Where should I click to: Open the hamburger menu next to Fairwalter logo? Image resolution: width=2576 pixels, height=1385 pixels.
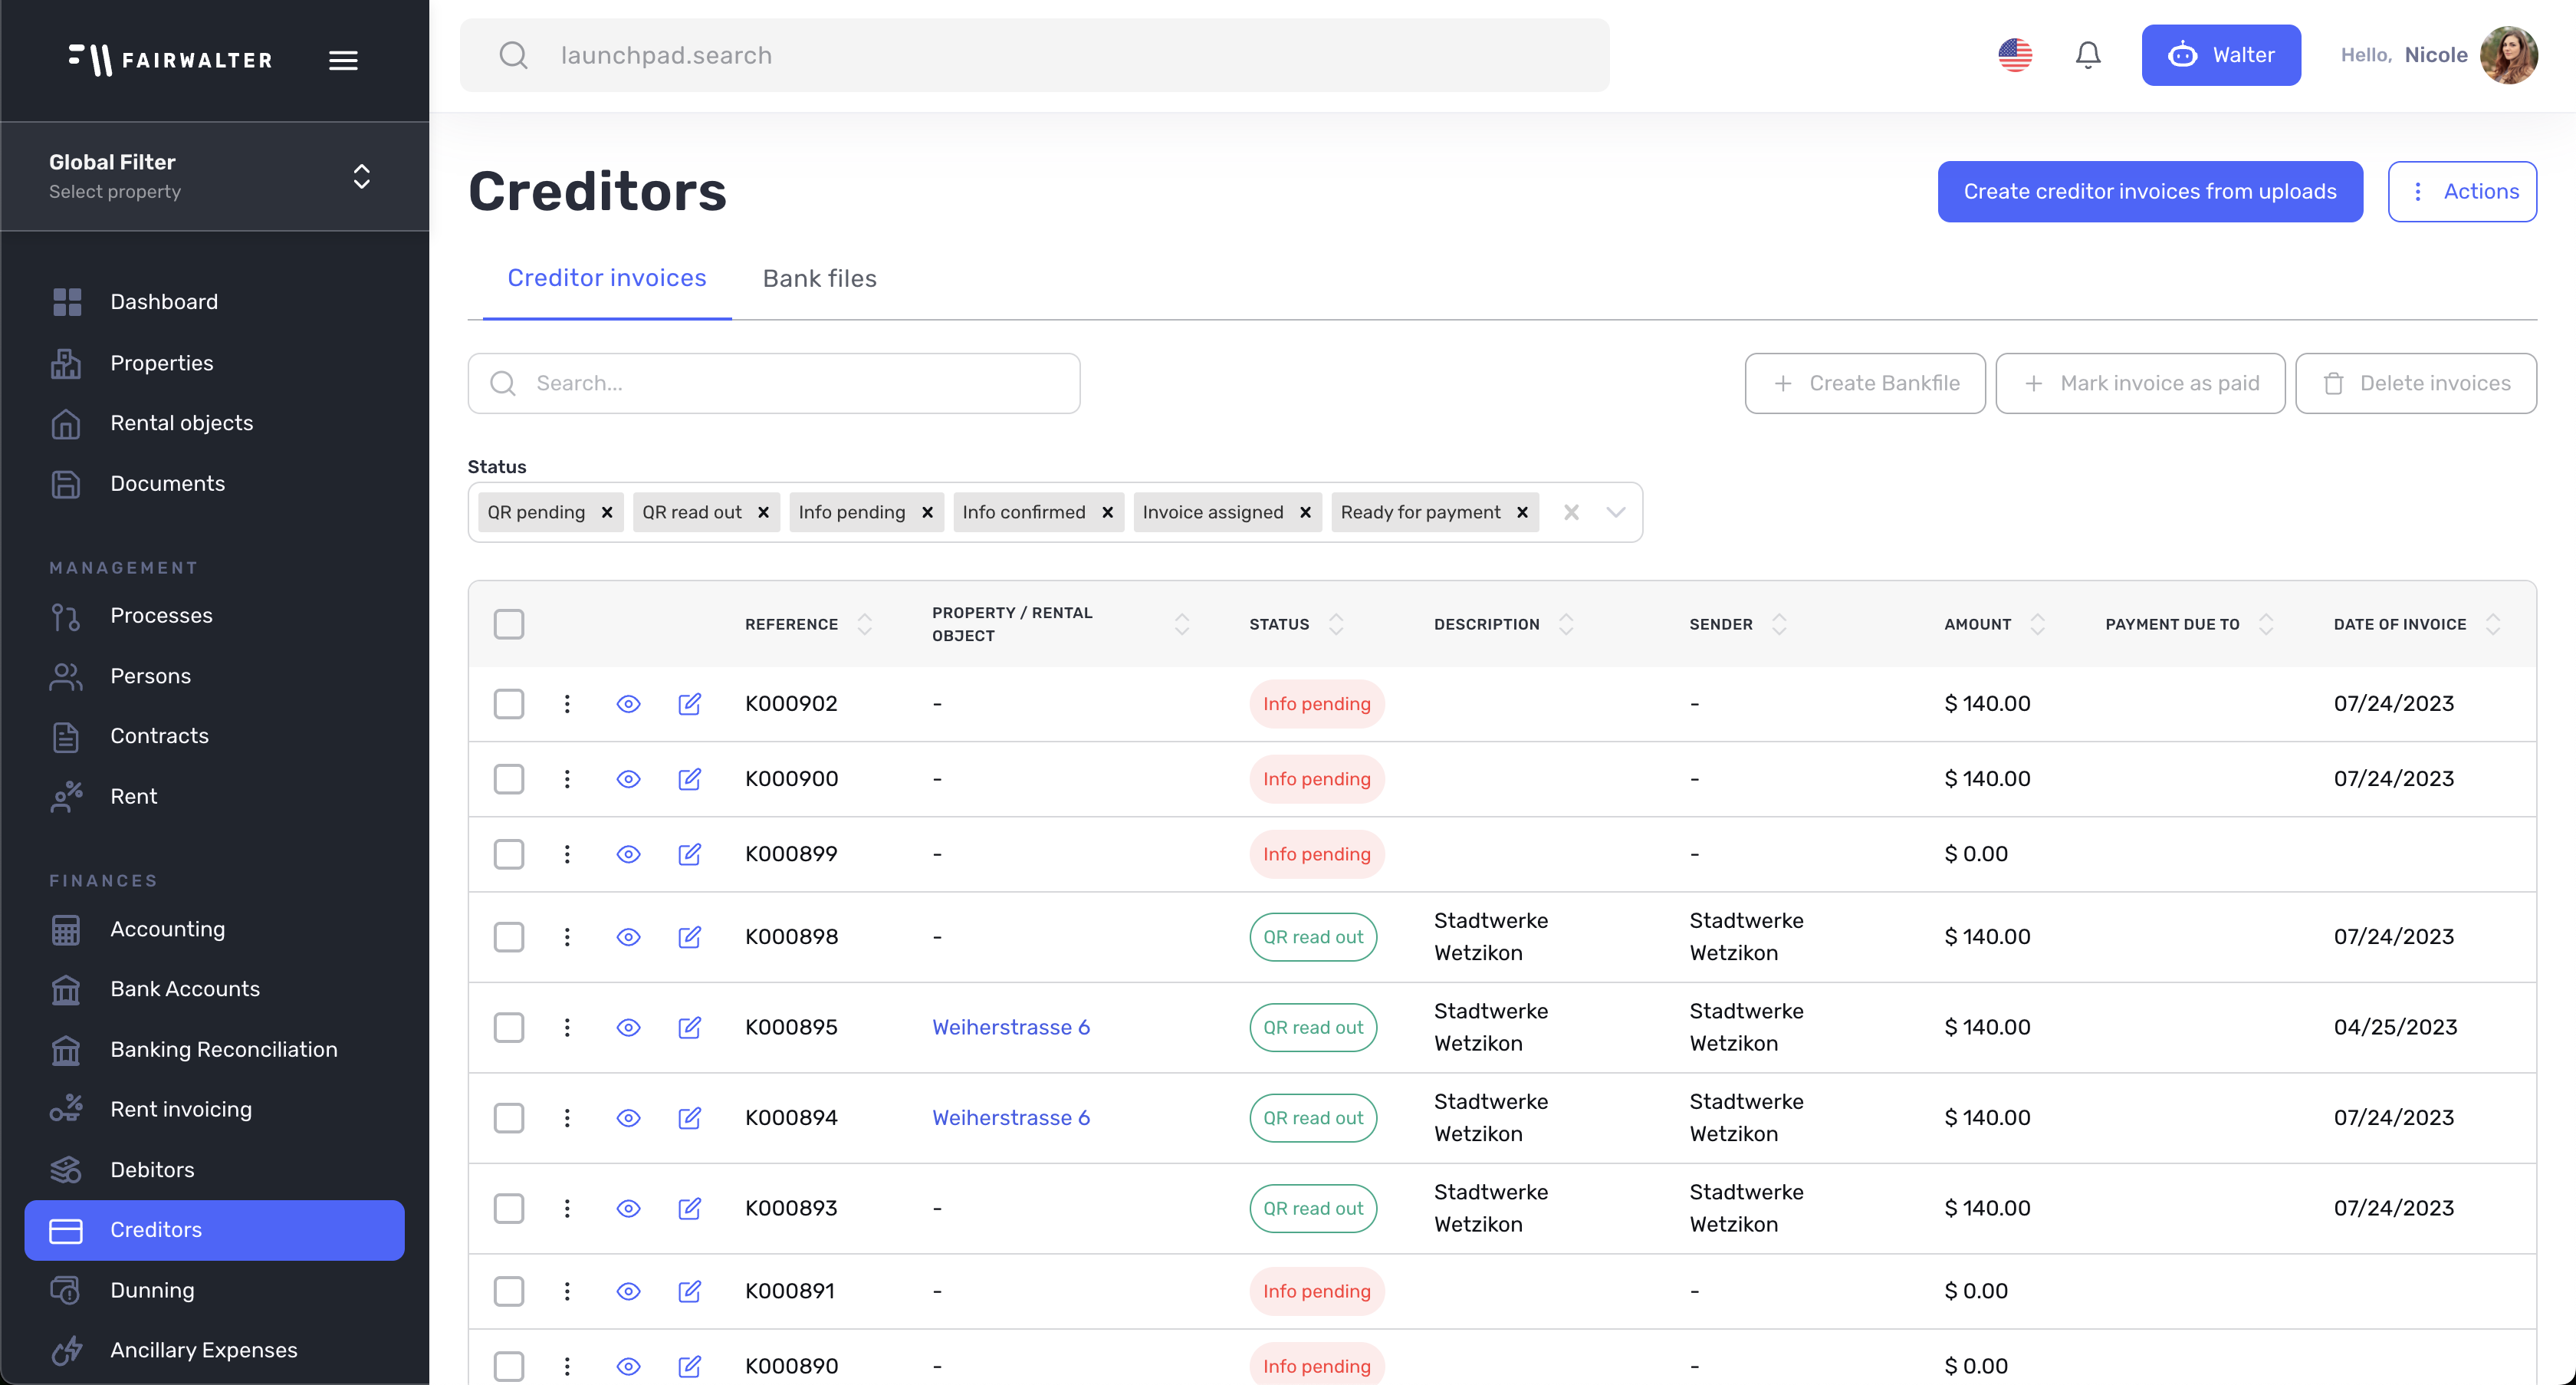(343, 60)
